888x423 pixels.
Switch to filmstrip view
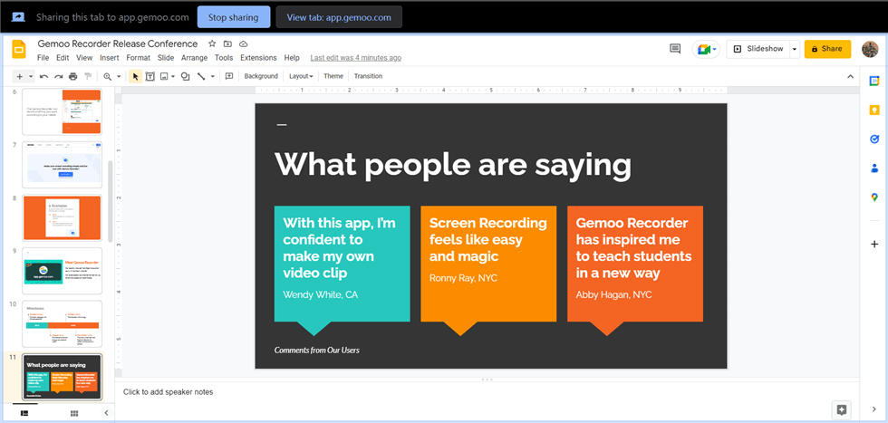pos(25,413)
